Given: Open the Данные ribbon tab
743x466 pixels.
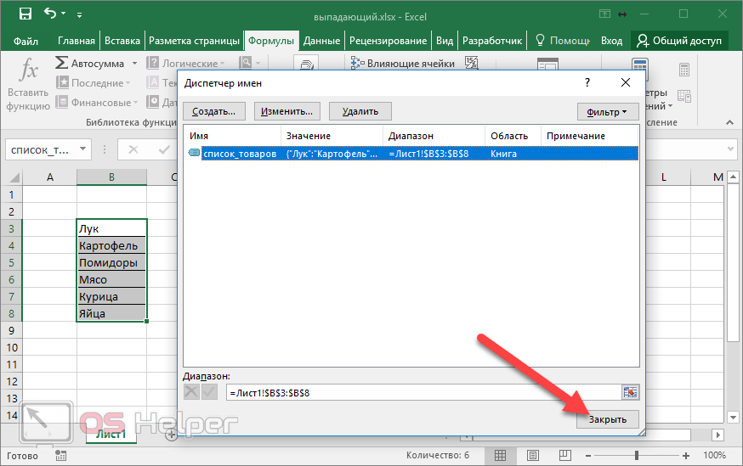Looking at the screenshot, I should (x=321, y=41).
